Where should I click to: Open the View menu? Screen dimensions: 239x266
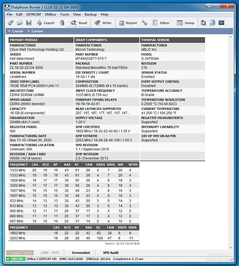coord(77,14)
